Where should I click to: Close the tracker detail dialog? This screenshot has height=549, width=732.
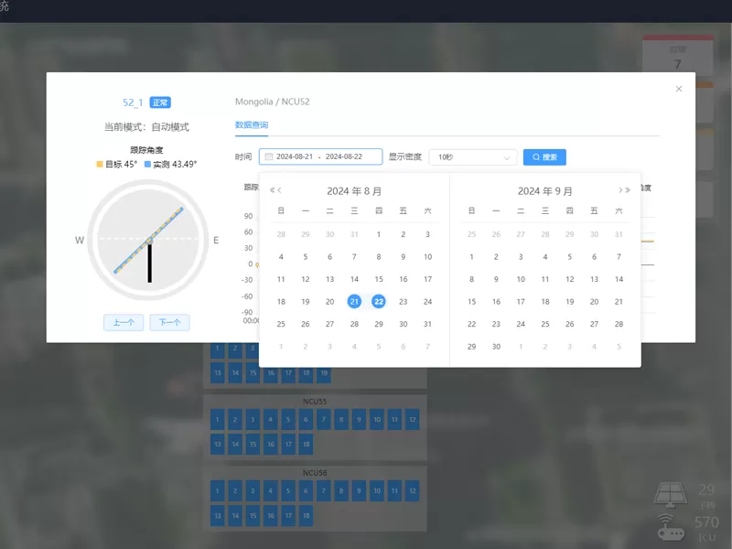point(679,89)
